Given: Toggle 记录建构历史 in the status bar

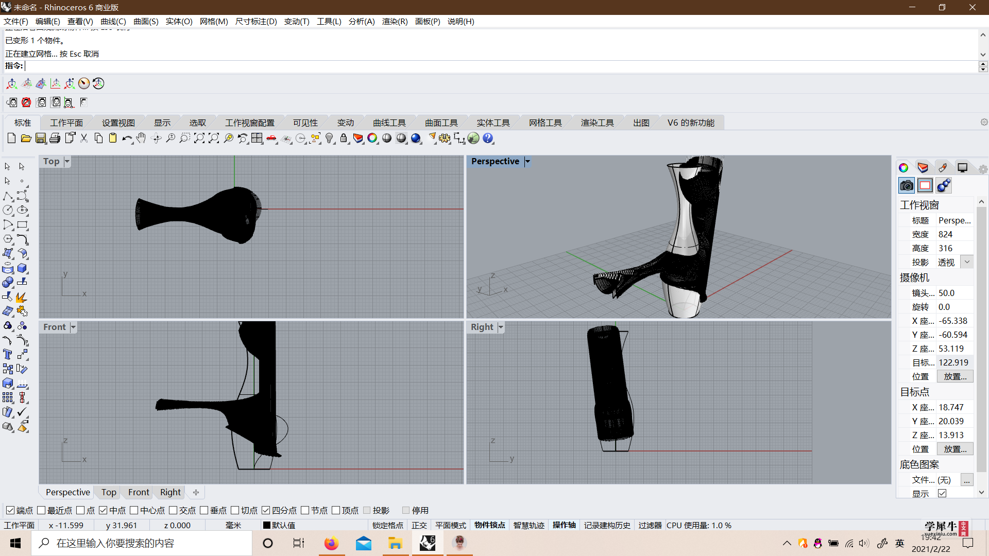Looking at the screenshot, I should click(607, 525).
